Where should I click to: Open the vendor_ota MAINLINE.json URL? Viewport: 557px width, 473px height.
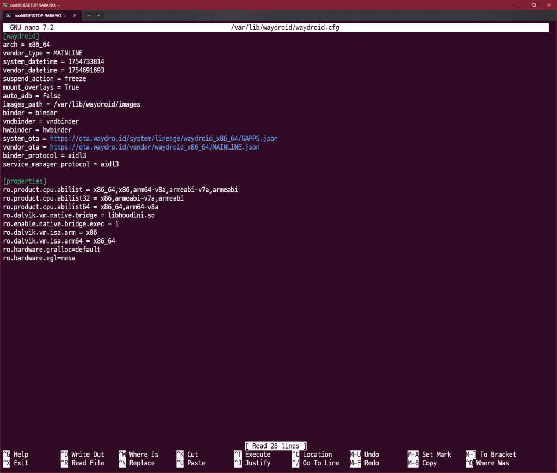(154, 147)
